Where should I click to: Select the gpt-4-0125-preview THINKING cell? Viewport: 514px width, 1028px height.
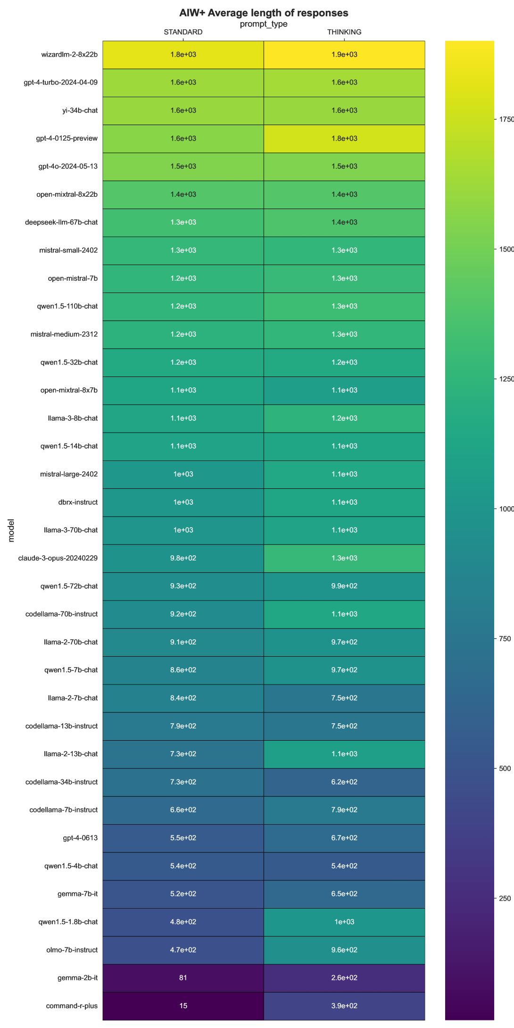[344, 139]
